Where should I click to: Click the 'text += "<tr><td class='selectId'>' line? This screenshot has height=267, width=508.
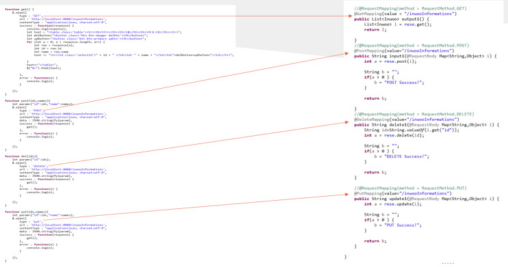coord(133,55)
